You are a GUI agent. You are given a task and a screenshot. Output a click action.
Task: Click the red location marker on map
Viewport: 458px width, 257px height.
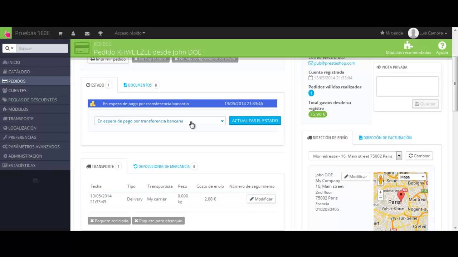[401, 197]
